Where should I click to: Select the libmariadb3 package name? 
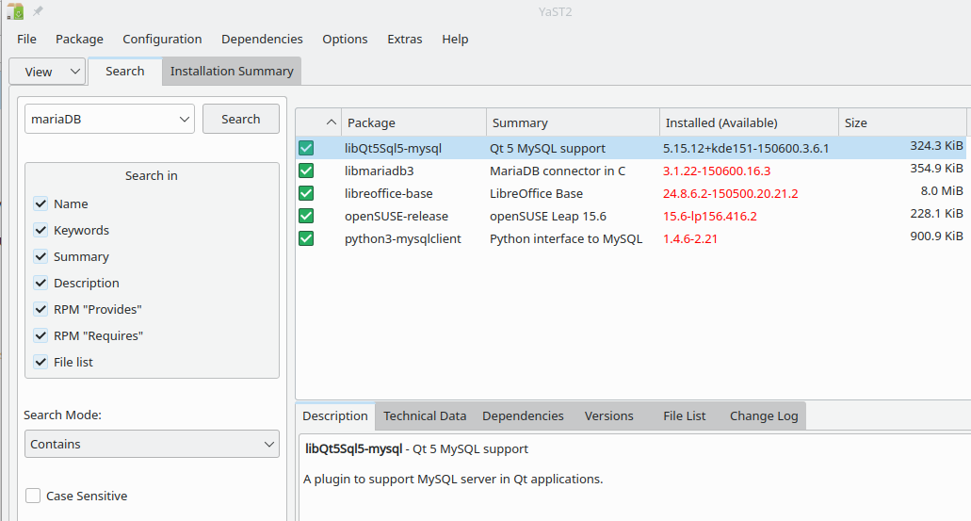pos(379,171)
